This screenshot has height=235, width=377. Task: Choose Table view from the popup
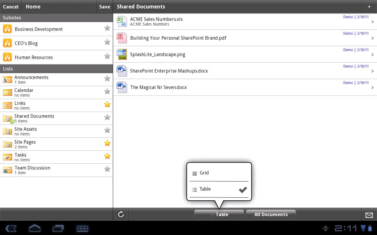219,189
